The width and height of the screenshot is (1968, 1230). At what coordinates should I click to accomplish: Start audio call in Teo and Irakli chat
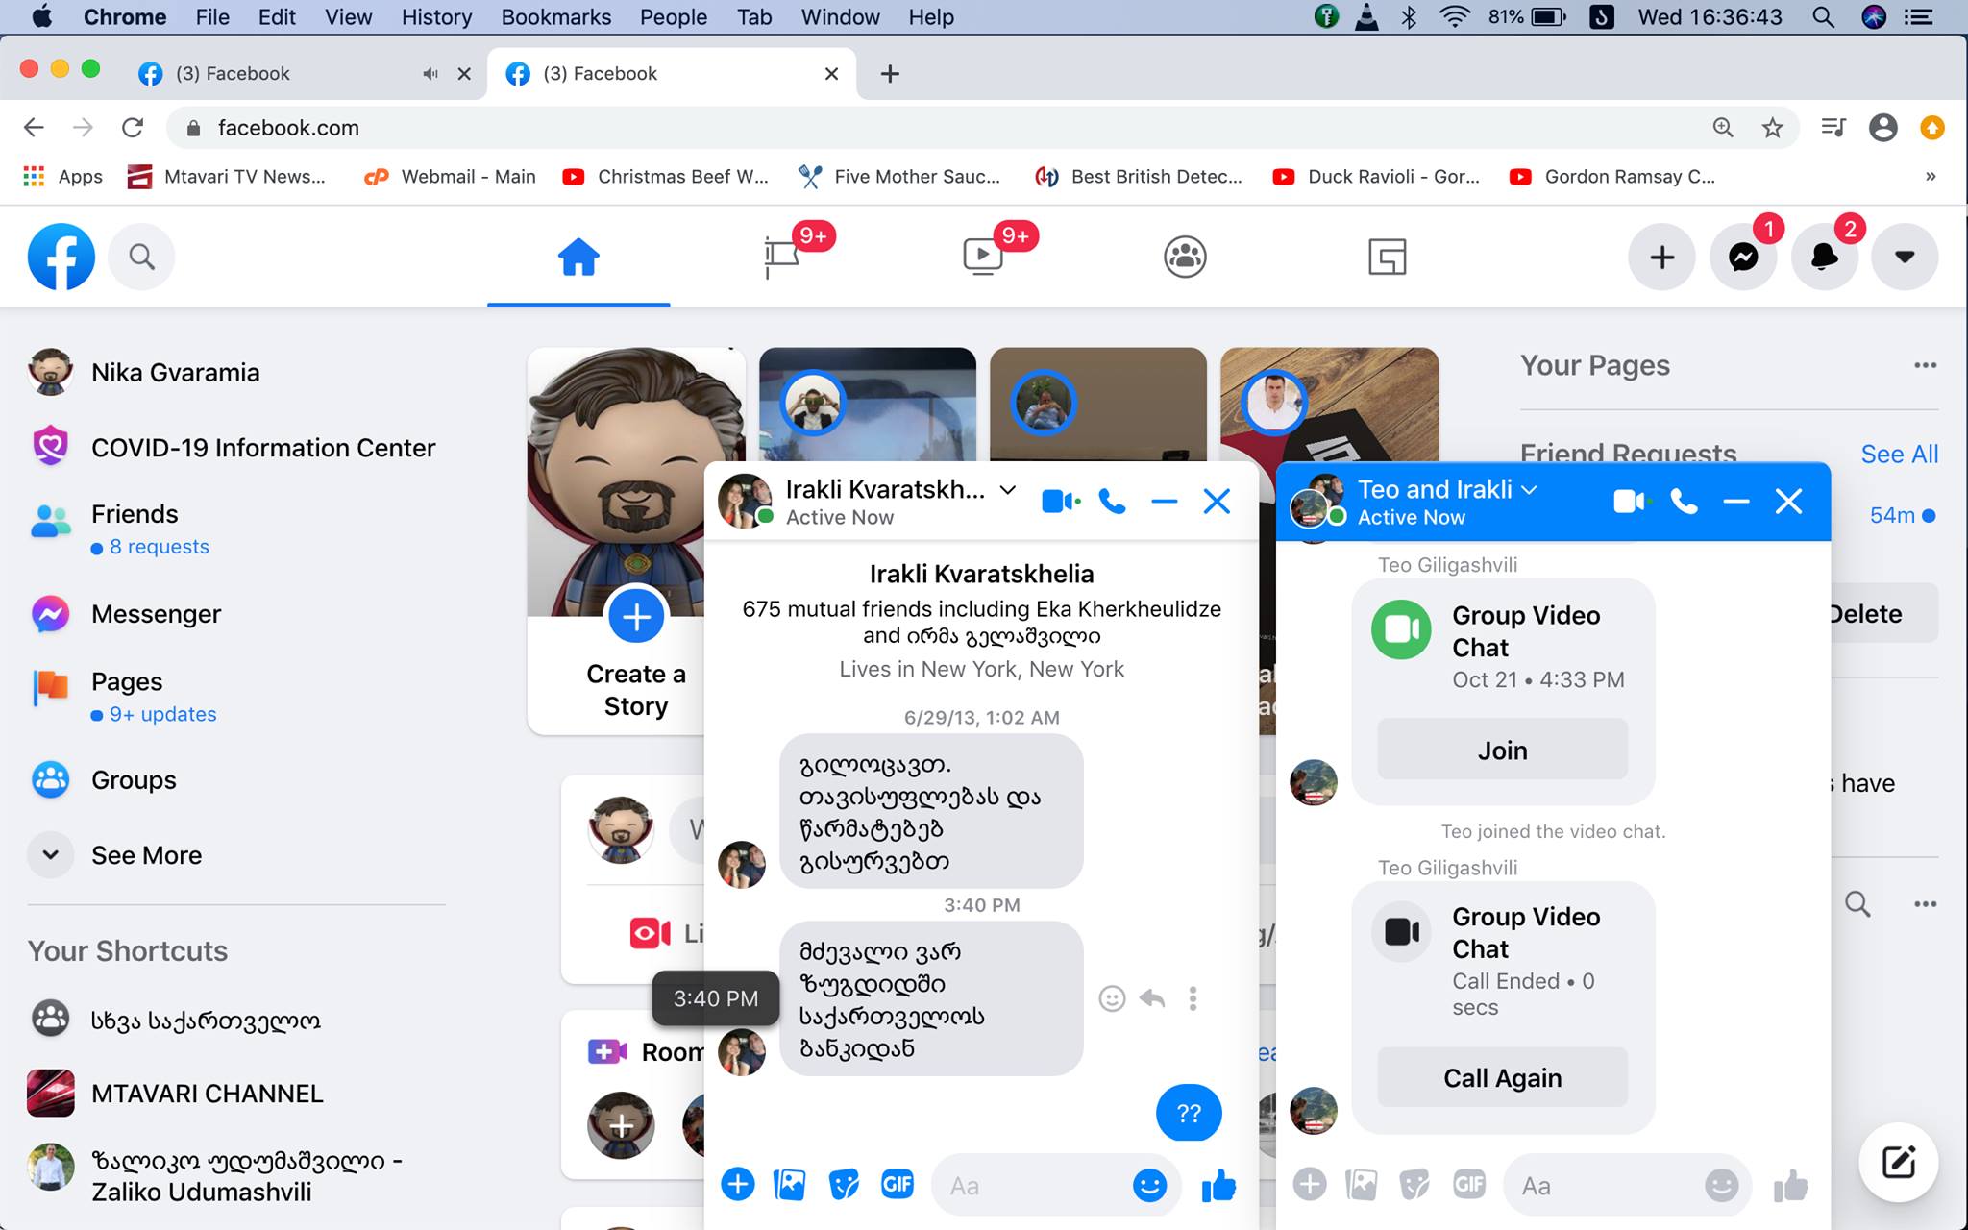(x=1684, y=501)
